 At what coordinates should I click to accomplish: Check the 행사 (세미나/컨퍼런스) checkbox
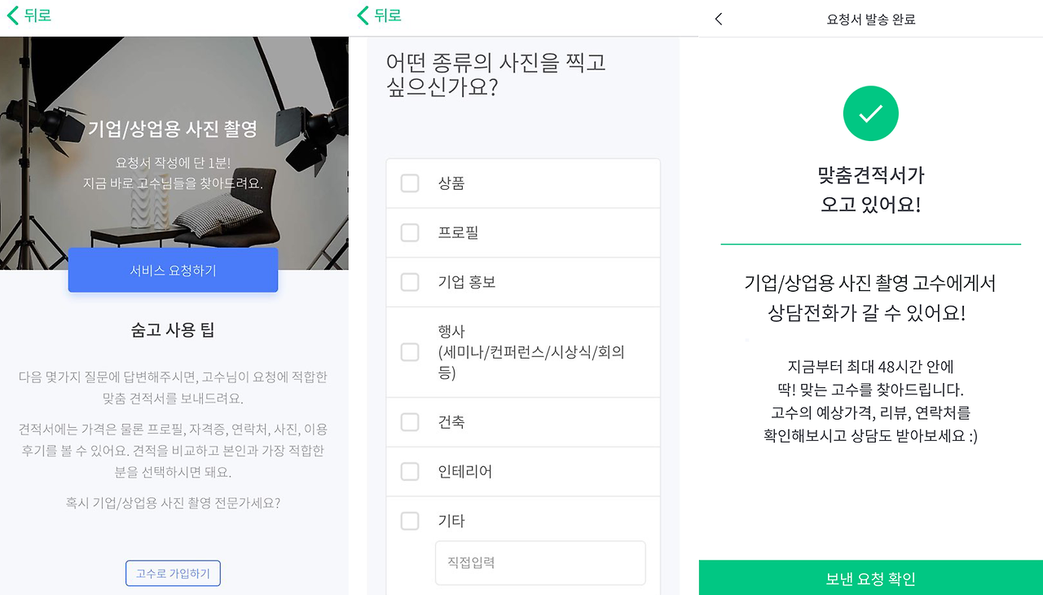coord(410,350)
